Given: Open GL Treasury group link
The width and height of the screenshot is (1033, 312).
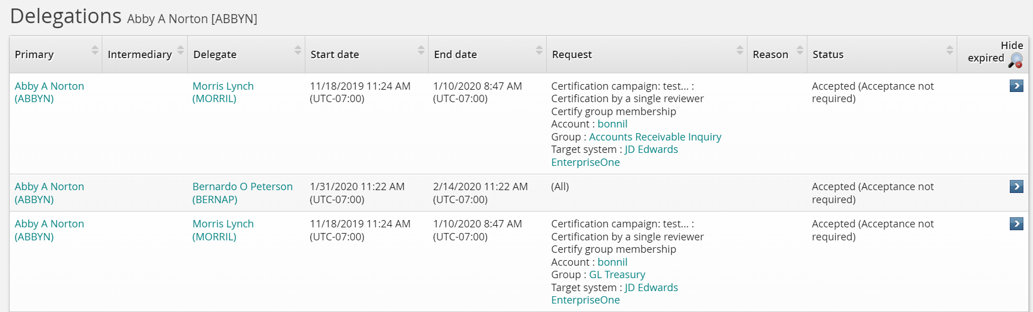Looking at the screenshot, I should 617,275.
